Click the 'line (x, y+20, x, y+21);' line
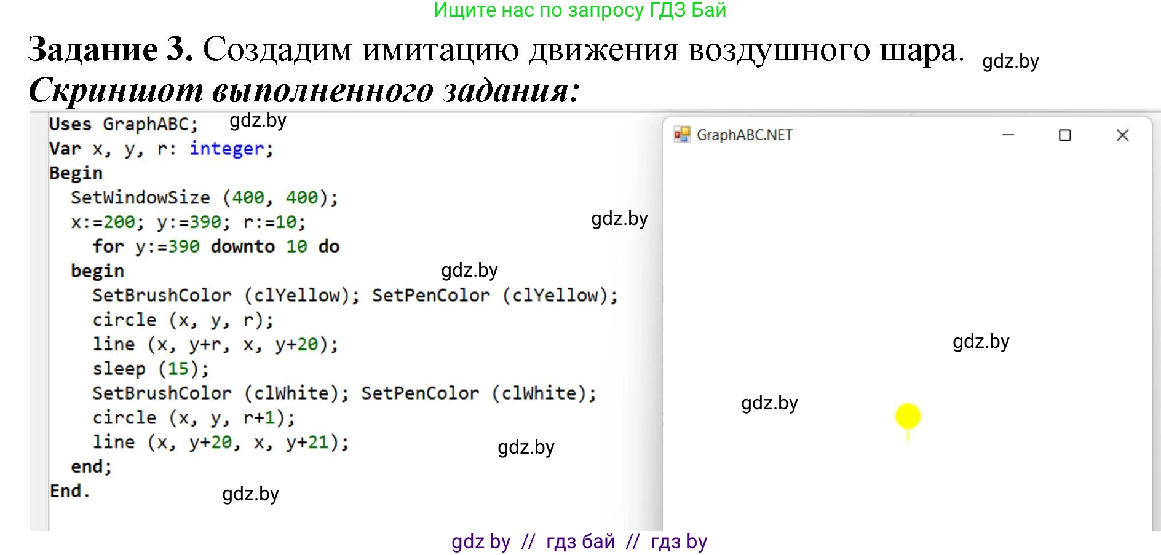The width and height of the screenshot is (1161, 555). pyautogui.click(x=220, y=443)
